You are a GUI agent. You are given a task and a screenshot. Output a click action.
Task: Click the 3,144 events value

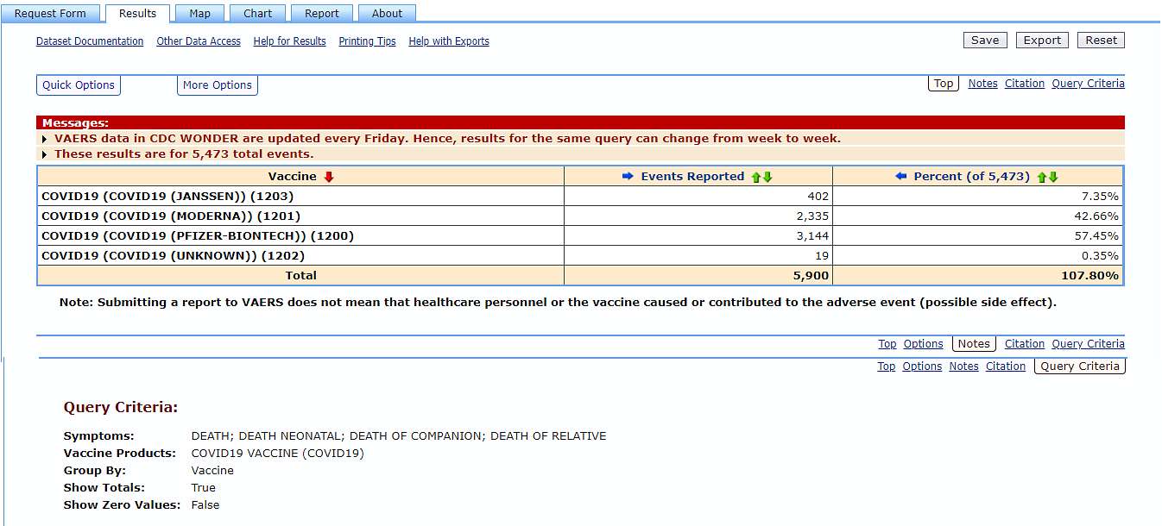point(812,236)
